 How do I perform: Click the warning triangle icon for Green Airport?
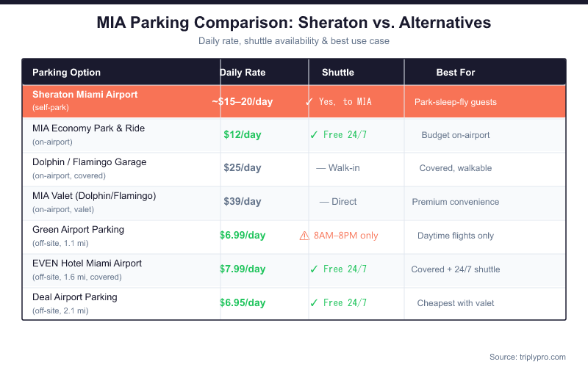pyautogui.click(x=304, y=236)
